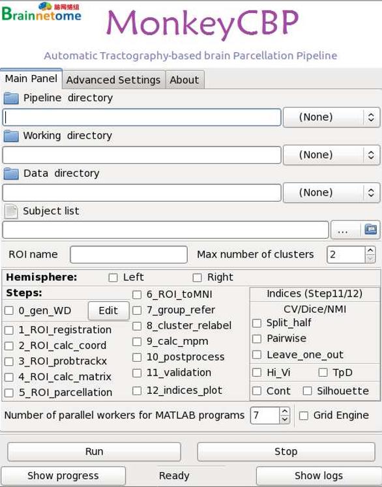
Task: Click the Show logs button
Action: coord(319,476)
